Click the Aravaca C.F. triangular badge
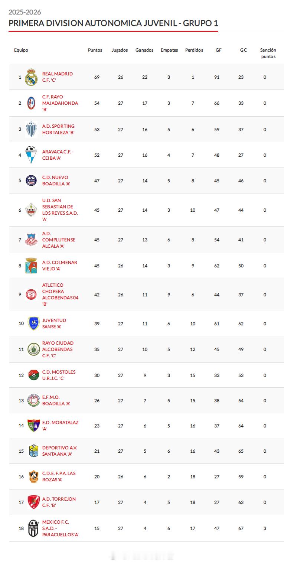 pos(31,155)
